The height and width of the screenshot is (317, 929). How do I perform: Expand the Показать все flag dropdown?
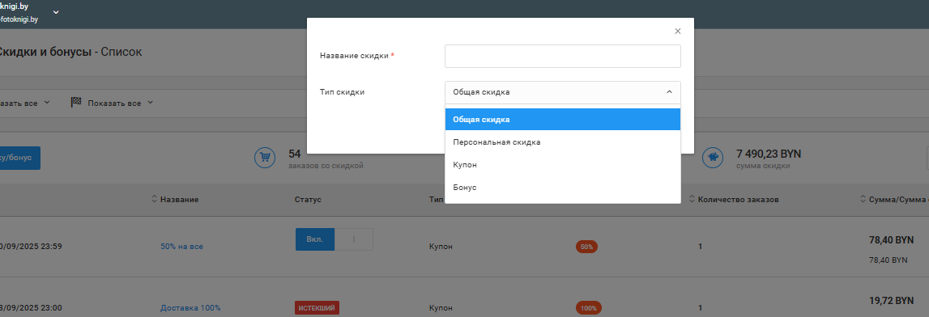[150, 103]
